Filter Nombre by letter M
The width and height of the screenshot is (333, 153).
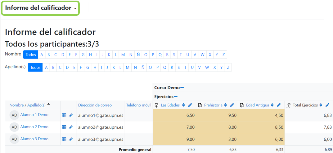[x=123, y=55]
